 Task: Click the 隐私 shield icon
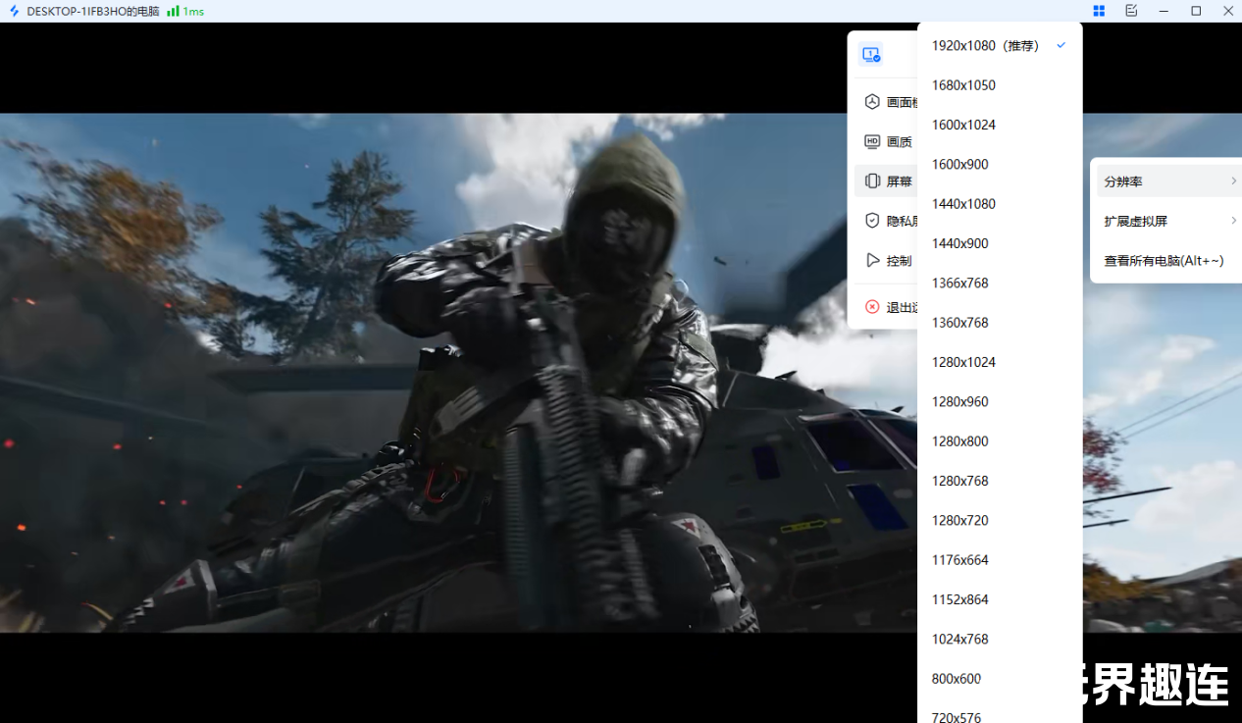point(871,221)
